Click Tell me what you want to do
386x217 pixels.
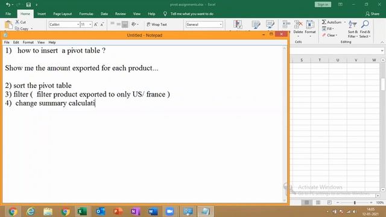(192, 14)
